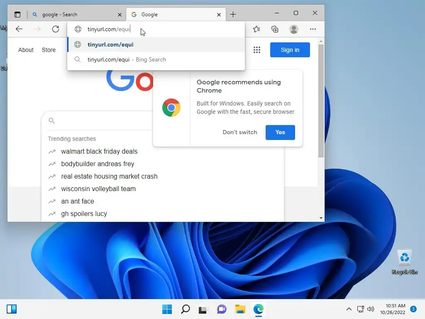
Task: Switch to the 'google - Search' tab
Action: [76, 15]
